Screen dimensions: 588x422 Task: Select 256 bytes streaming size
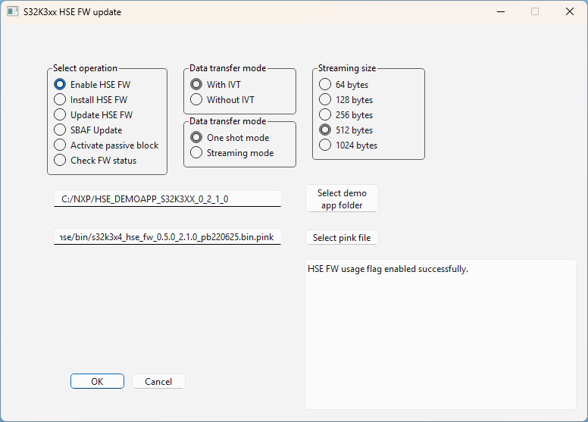pyautogui.click(x=325, y=114)
